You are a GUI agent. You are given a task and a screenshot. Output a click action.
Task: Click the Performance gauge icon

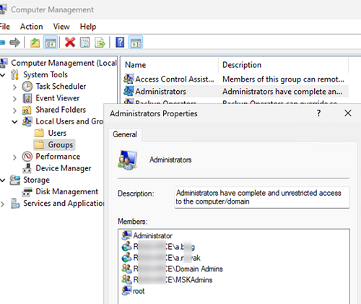27,157
